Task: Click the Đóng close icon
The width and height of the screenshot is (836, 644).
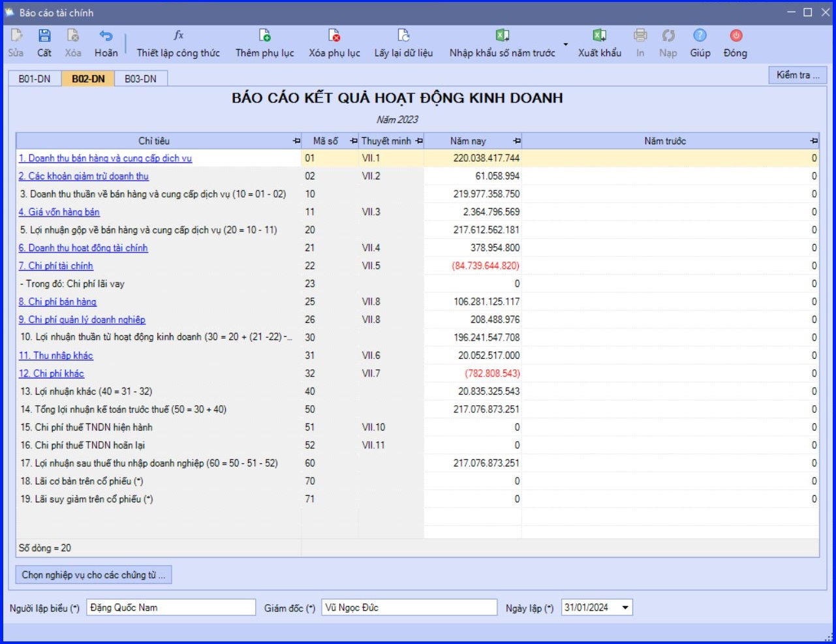Action: click(735, 36)
